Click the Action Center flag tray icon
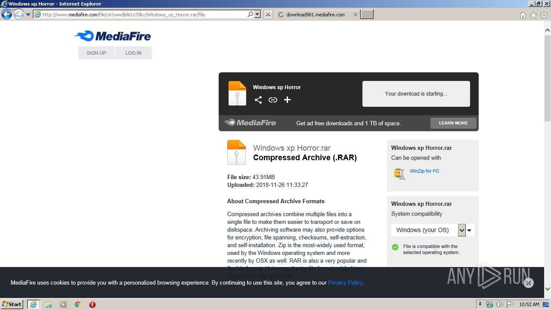This screenshot has width=551, height=310. coord(510,304)
